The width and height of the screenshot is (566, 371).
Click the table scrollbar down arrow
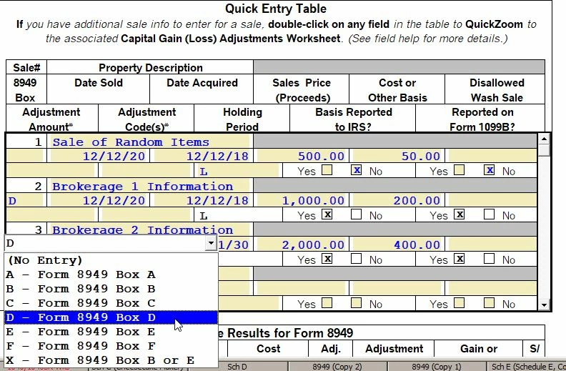544,305
